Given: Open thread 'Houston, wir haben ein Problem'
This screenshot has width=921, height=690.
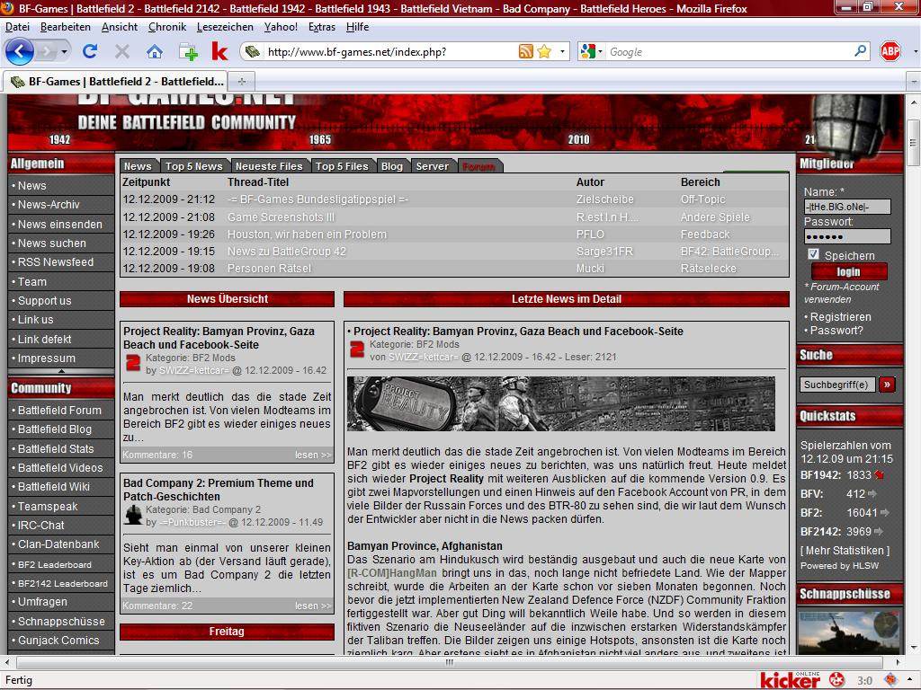Looking at the screenshot, I should (x=308, y=234).
